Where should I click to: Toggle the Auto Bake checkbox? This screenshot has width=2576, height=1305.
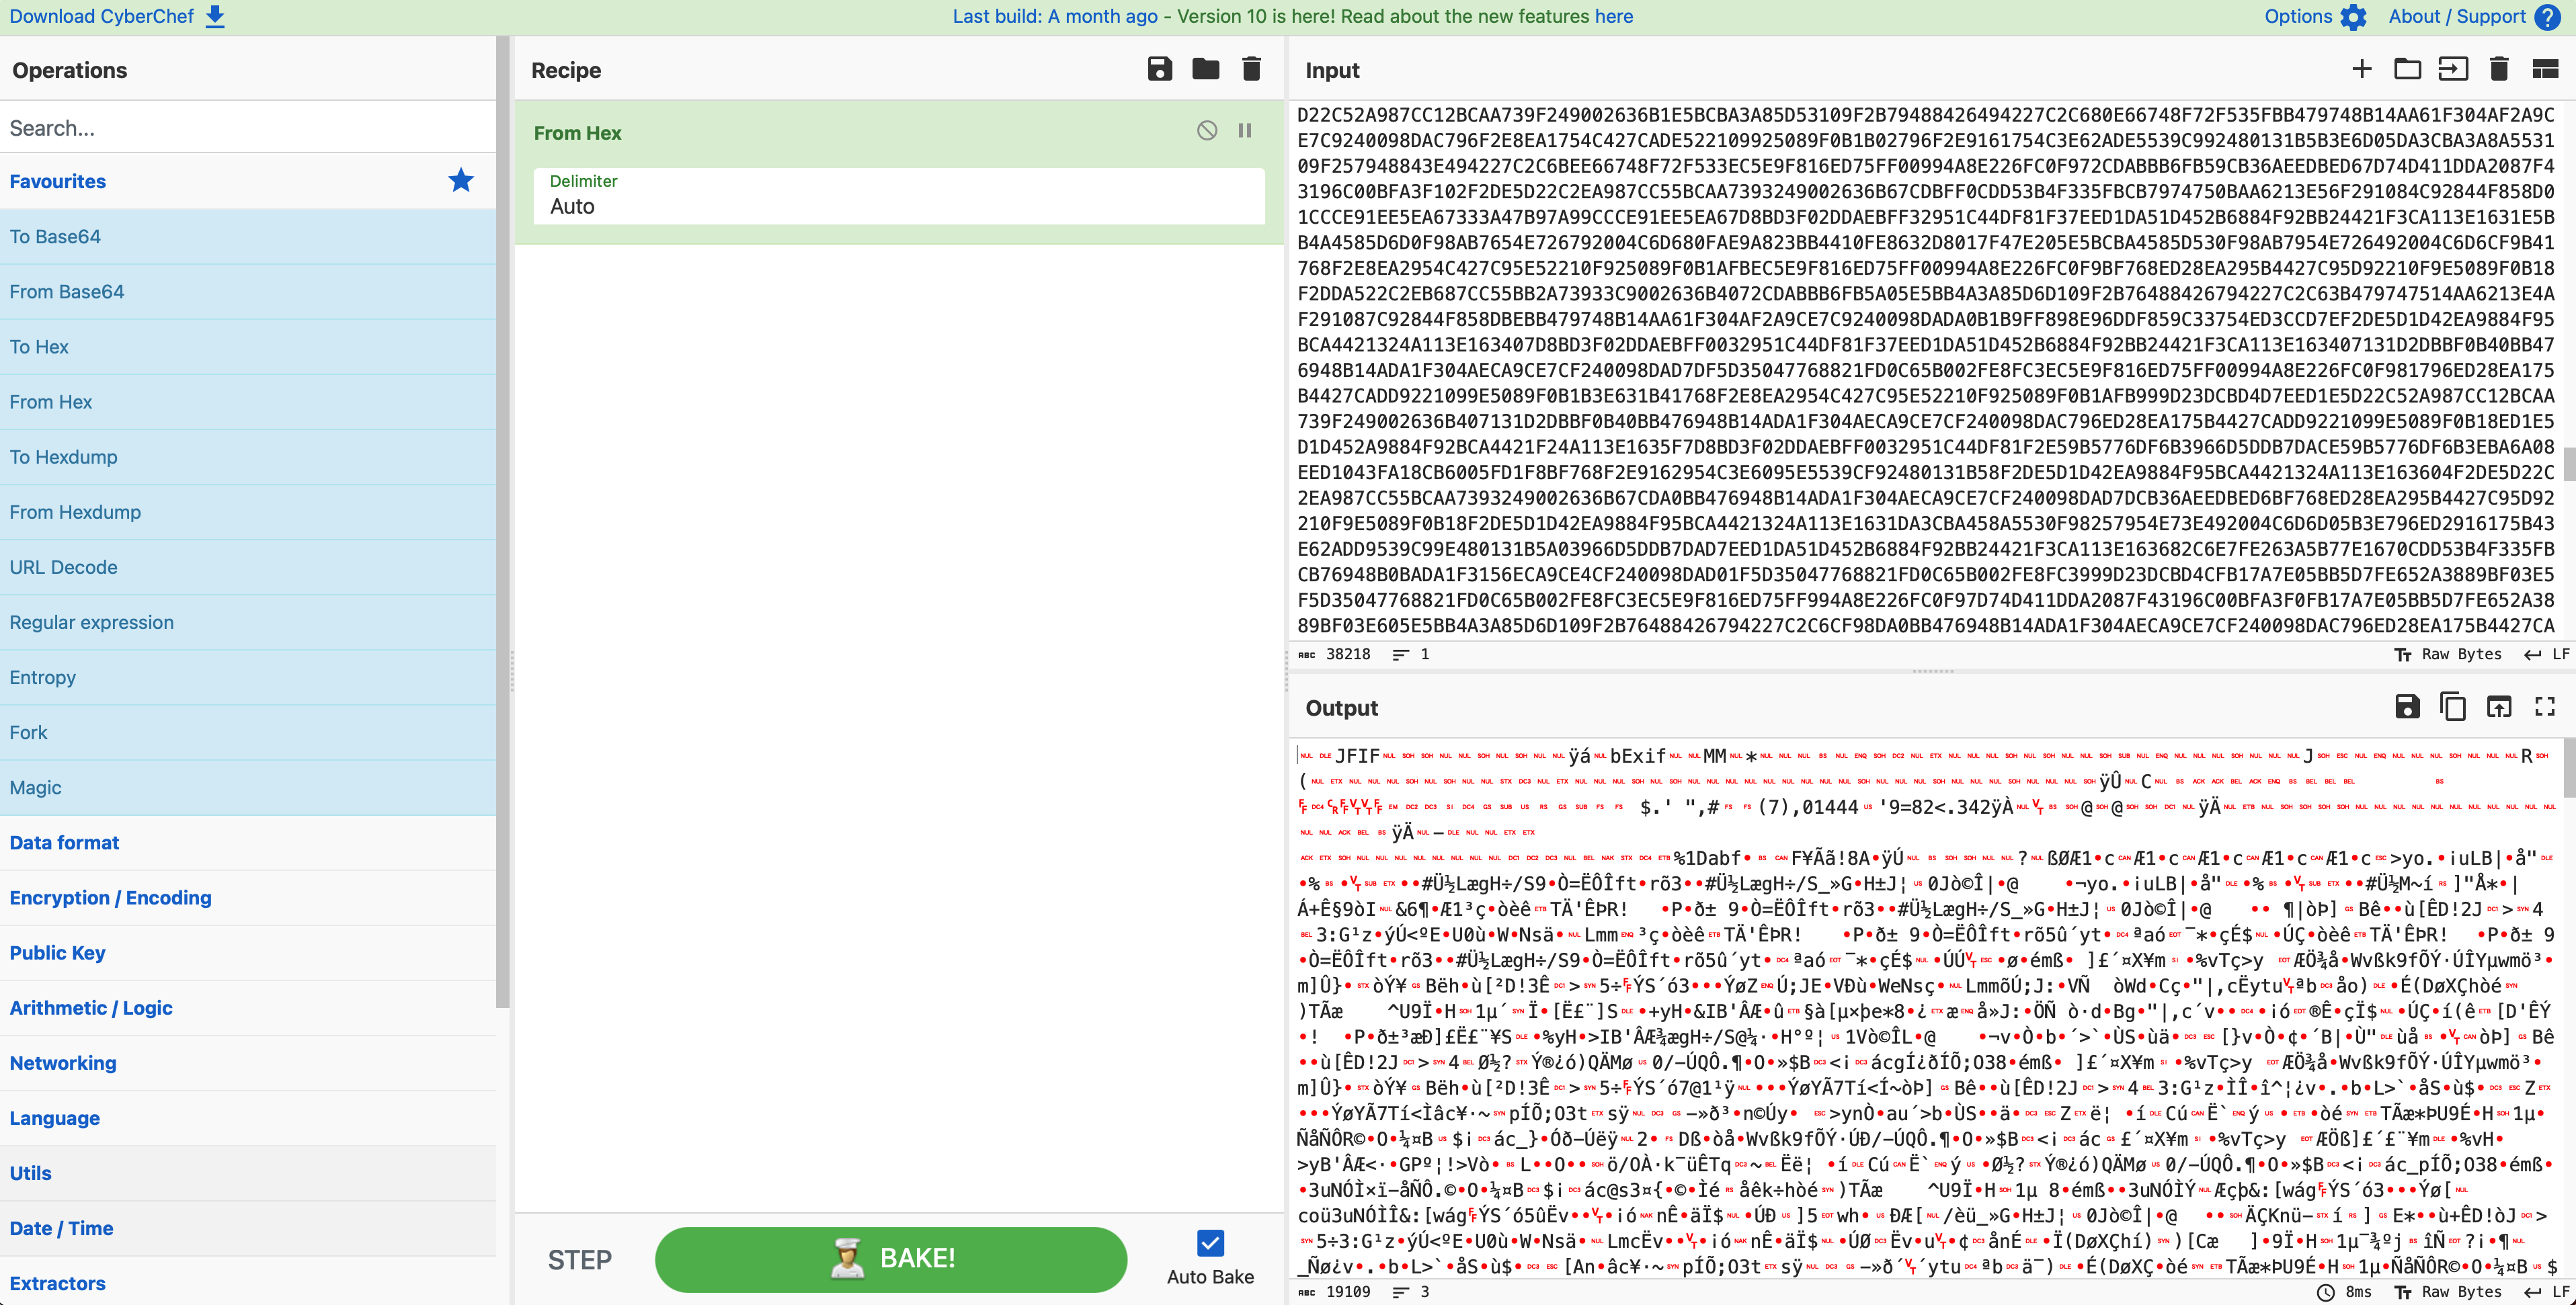tap(1210, 1243)
